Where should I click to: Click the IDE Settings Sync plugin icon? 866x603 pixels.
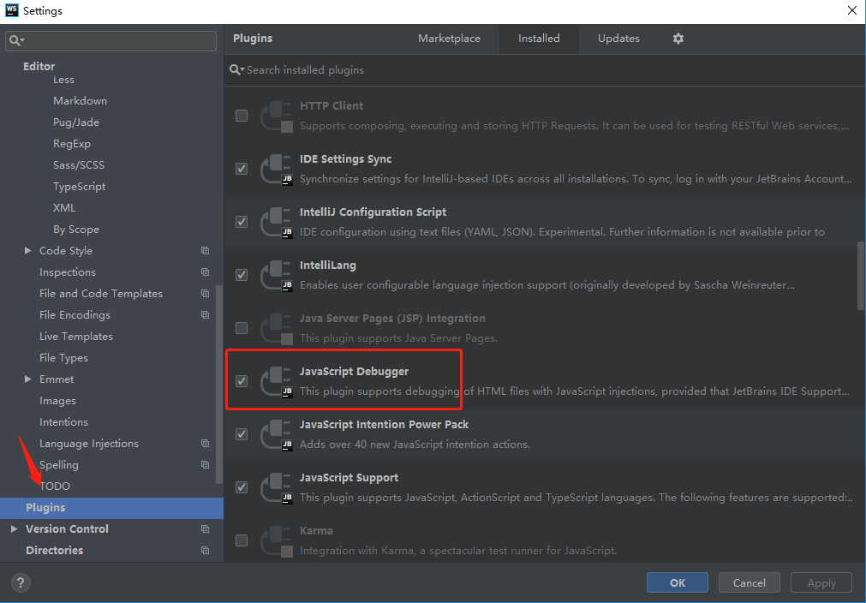pyautogui.click(x=276, y=169)
